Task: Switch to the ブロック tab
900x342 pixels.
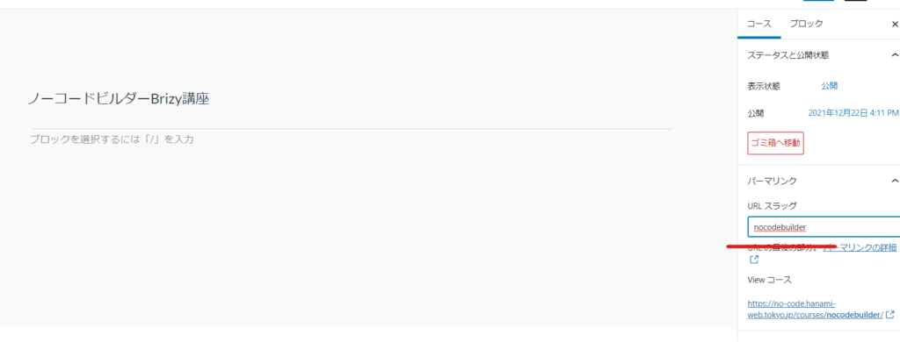Action: [x=806, y=24]
